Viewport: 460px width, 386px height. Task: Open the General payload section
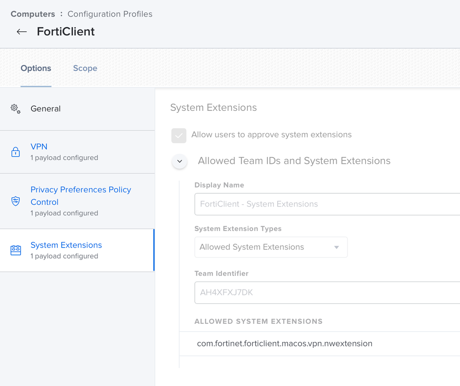[77, 109]
